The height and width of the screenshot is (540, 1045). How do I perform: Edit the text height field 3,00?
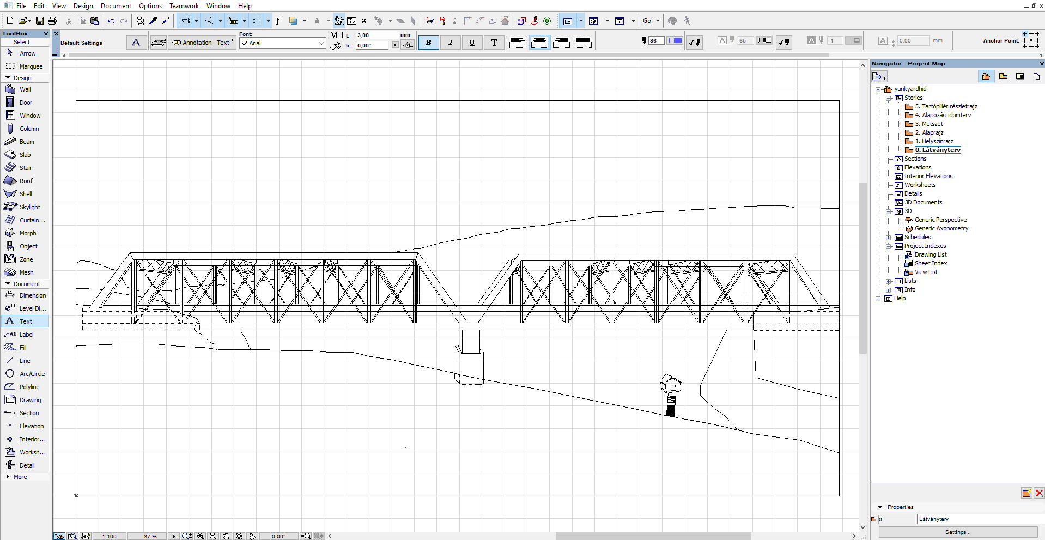coord(377,35)
